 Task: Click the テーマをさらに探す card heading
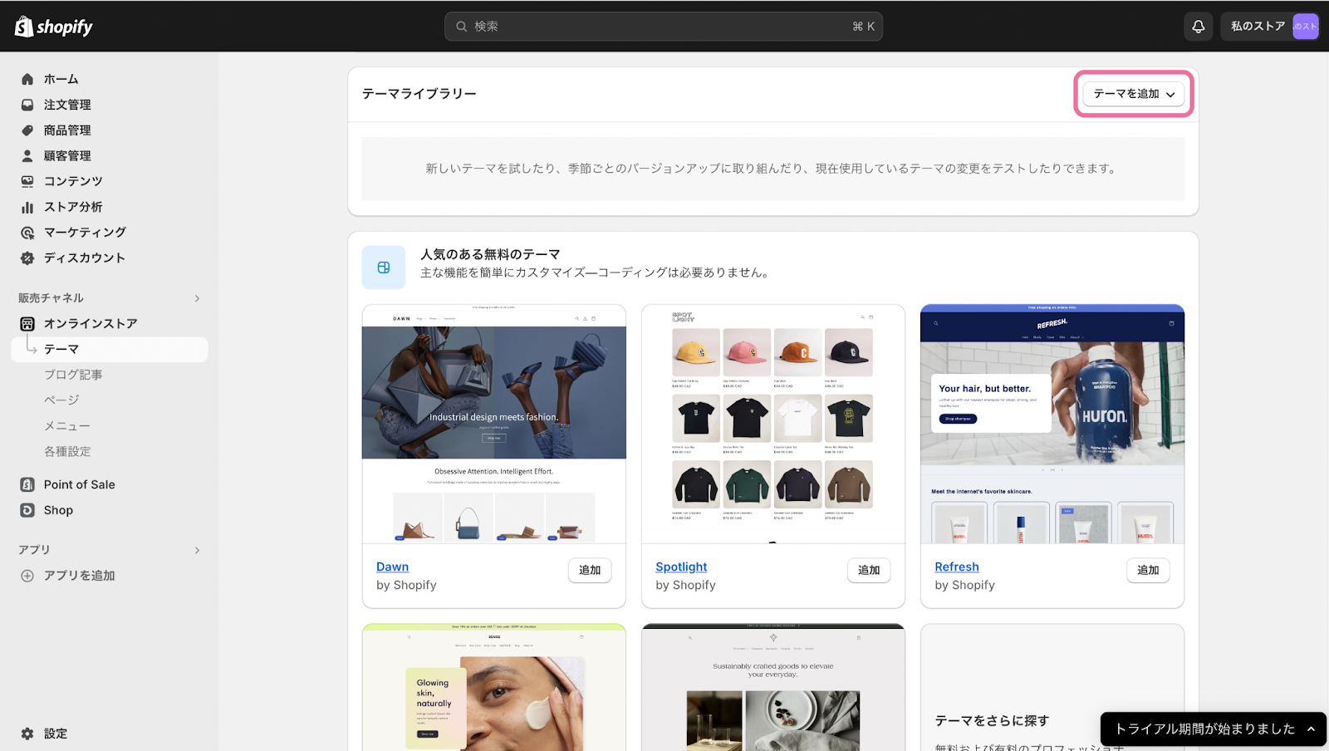[x=992, y=720]
